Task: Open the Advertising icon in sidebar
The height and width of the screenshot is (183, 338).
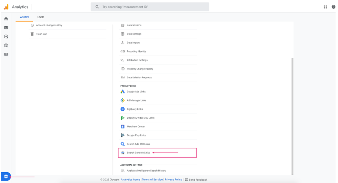Action: pos(6,46)
